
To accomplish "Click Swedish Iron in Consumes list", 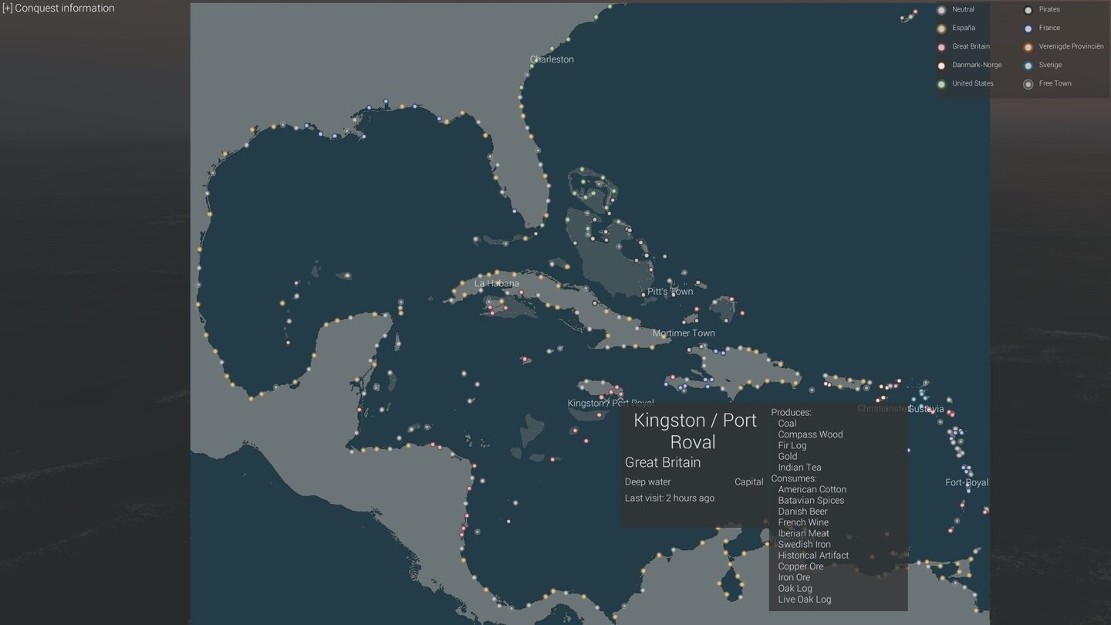I will click(x=805, y=544).
